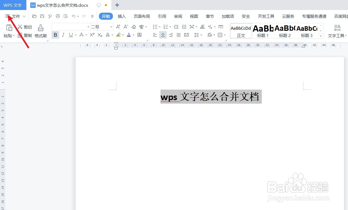Toggle right text alignment

coord(171,35)
